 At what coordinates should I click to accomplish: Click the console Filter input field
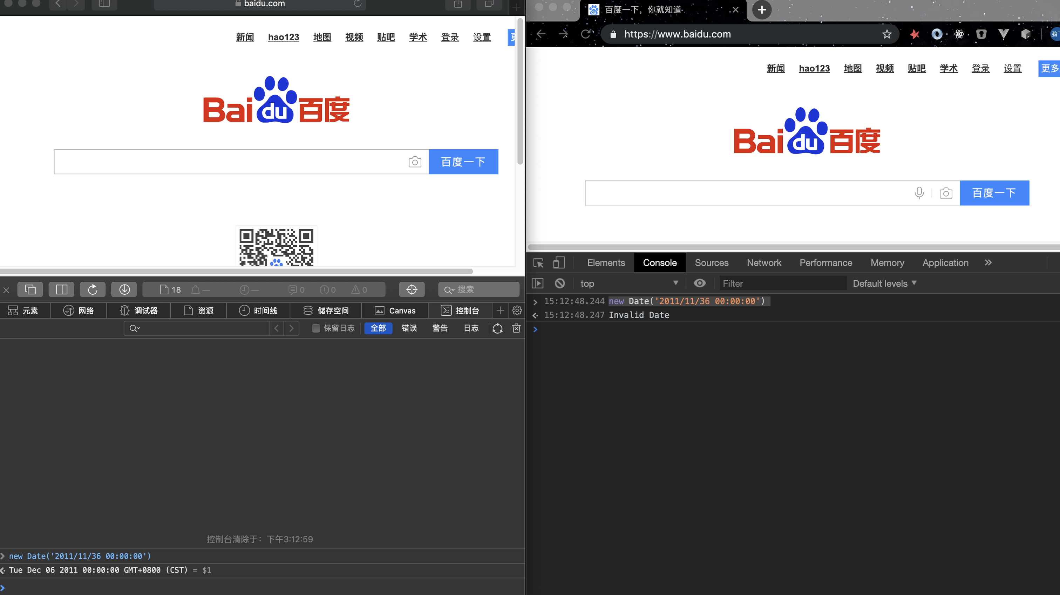point(782,283)
